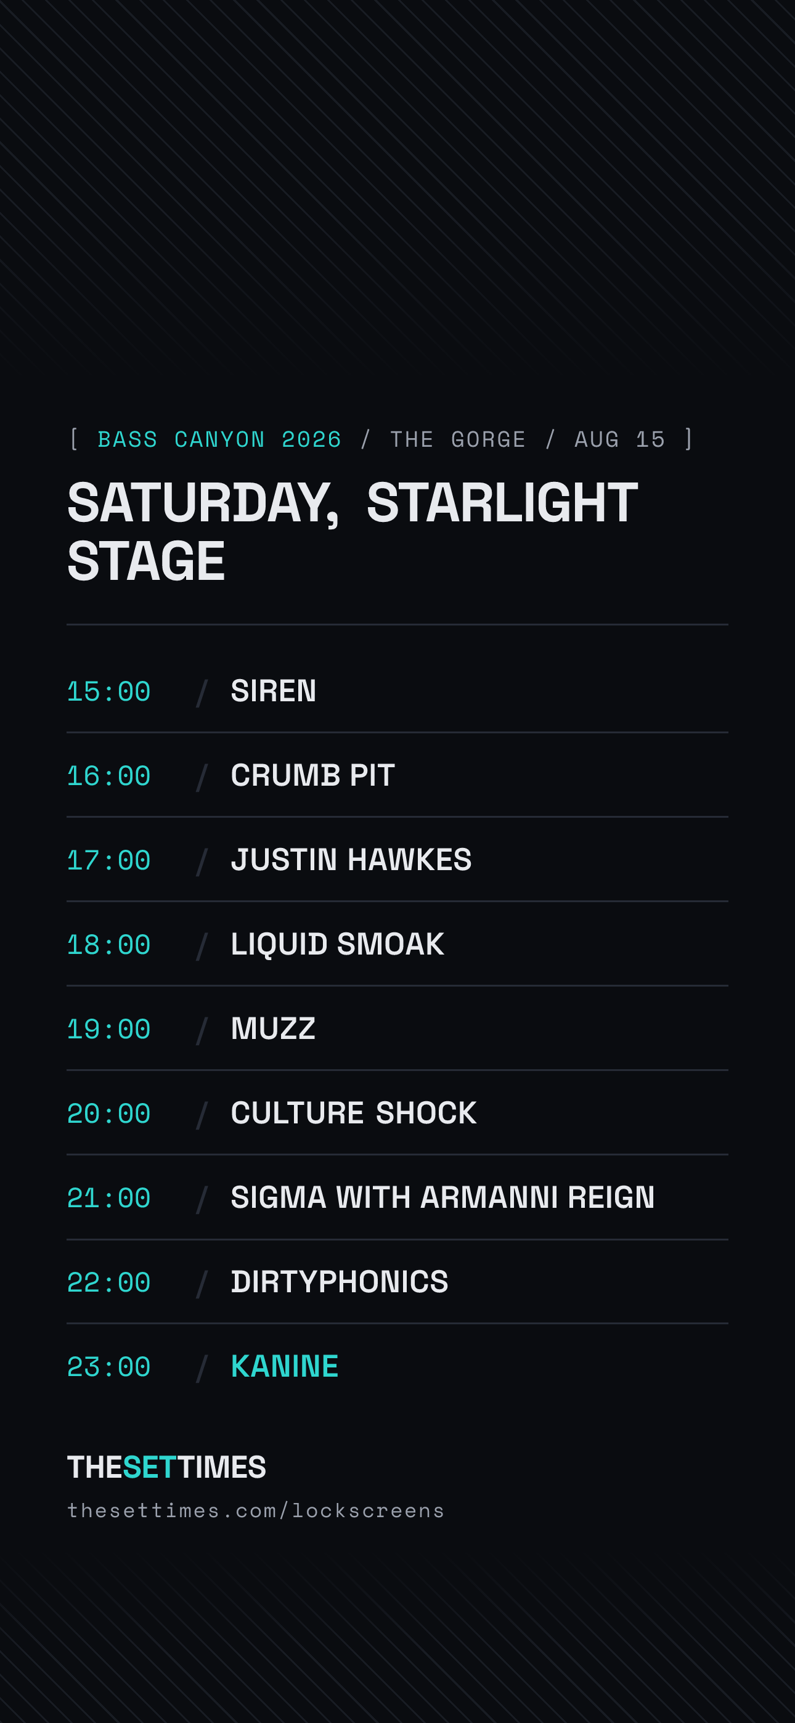Viewport: 795px width, 1723px height.
Task: Select the DIRTYPHONICS artist name
Action: tap(340, 1282)
